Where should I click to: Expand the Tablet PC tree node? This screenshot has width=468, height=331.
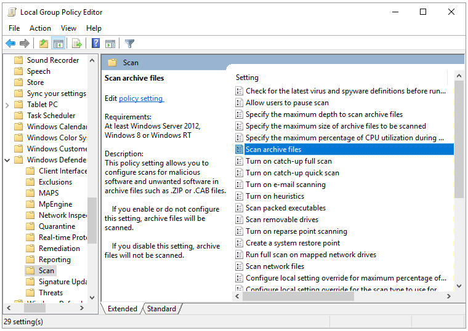point(7,105)
